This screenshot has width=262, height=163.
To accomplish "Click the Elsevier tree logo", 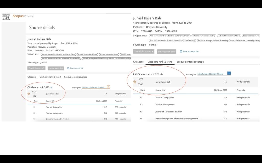I will pyautogui.click(x=6, y=17).
